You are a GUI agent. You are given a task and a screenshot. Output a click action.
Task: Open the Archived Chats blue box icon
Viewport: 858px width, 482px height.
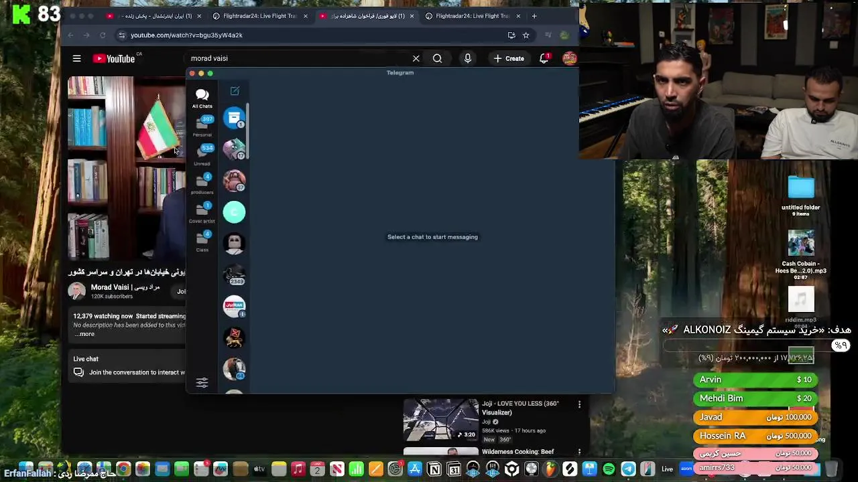(234, 118)
